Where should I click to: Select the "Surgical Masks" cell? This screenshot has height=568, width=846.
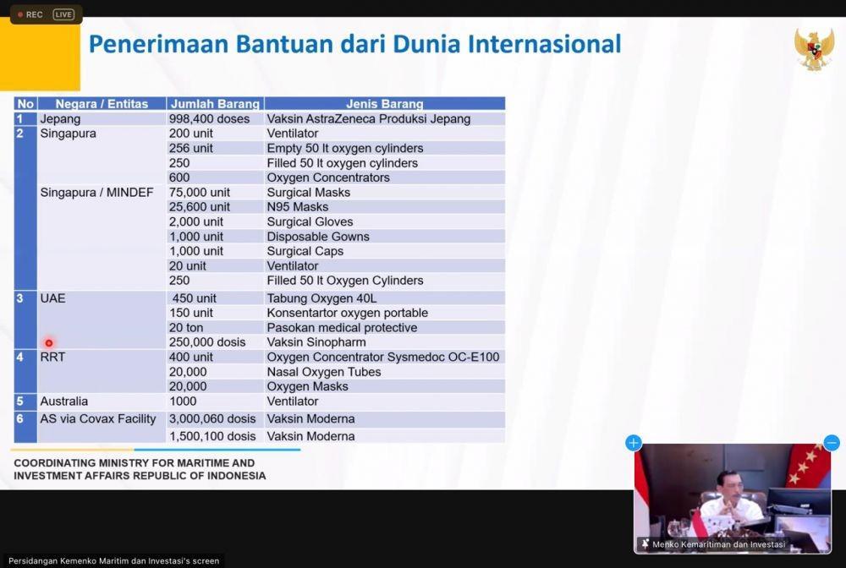[385, 193]
